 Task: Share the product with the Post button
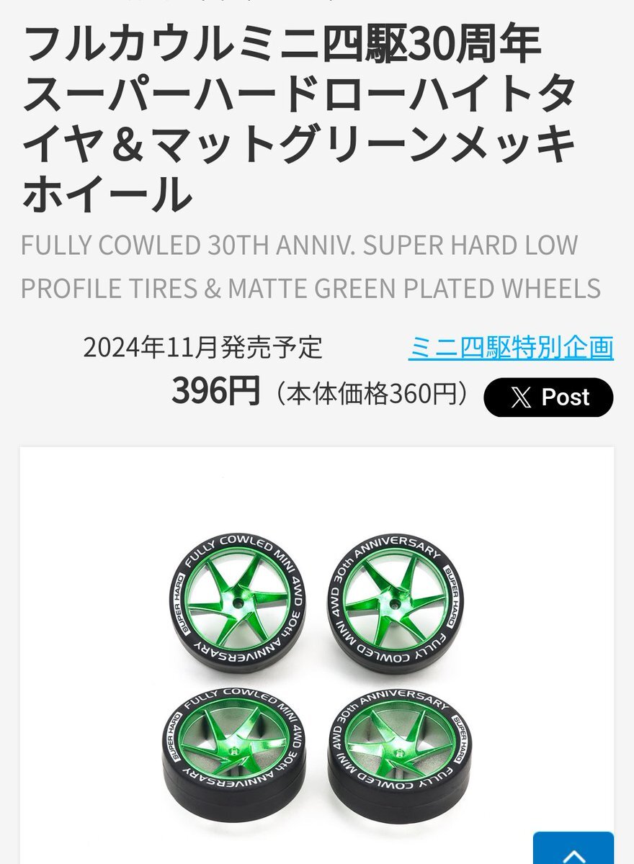(548, 397)
